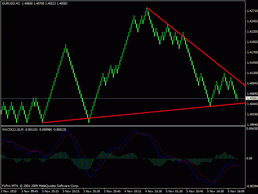Click the EURUSD,M2 chart title text

click(11, 3)
